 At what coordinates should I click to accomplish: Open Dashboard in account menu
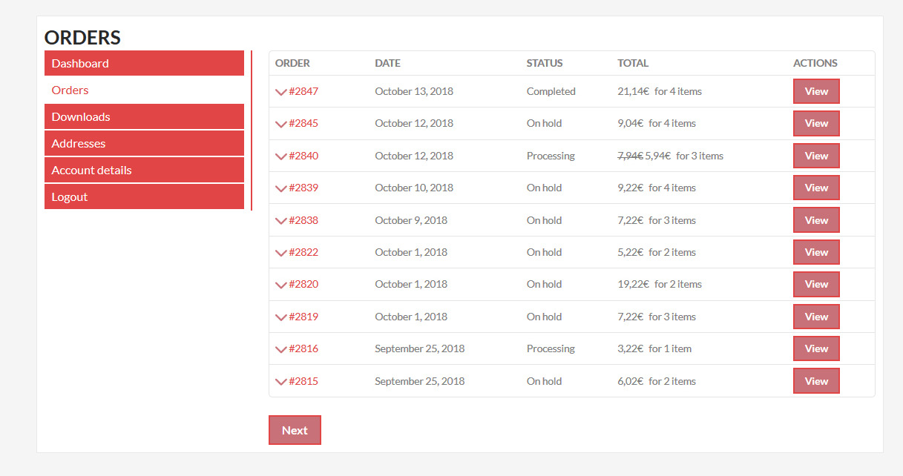144,63
